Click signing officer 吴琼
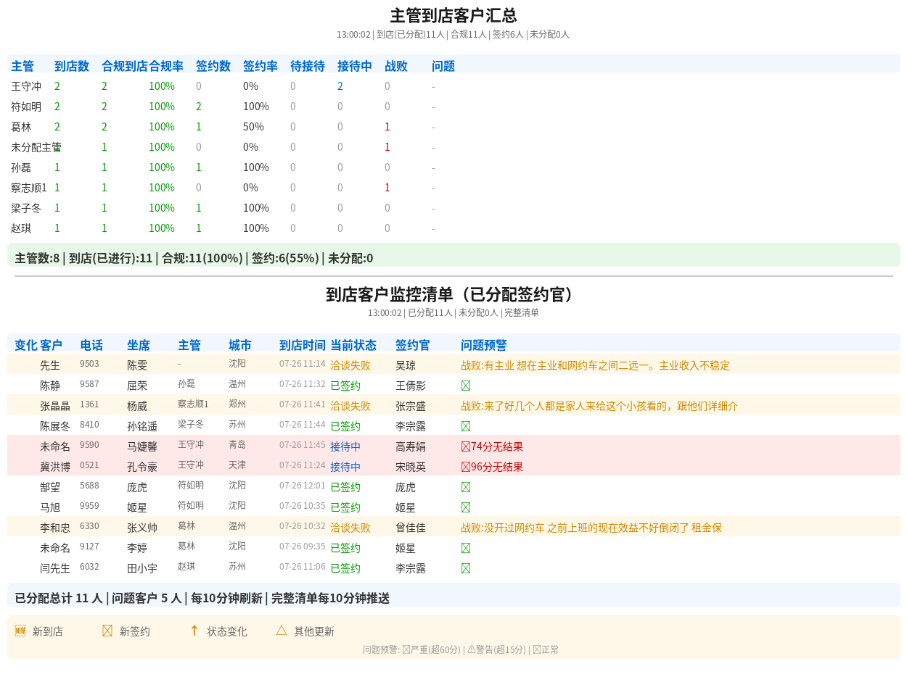Screen dimensions: 907x690 pos(406,365)
